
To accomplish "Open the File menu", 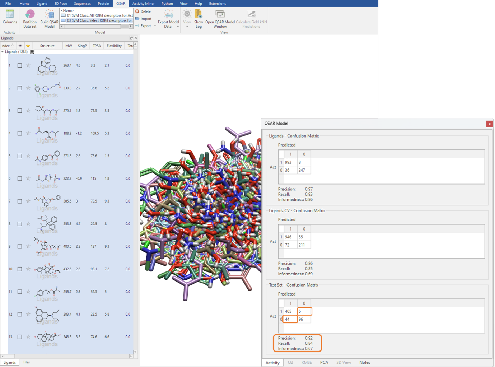I will point(8,4).
